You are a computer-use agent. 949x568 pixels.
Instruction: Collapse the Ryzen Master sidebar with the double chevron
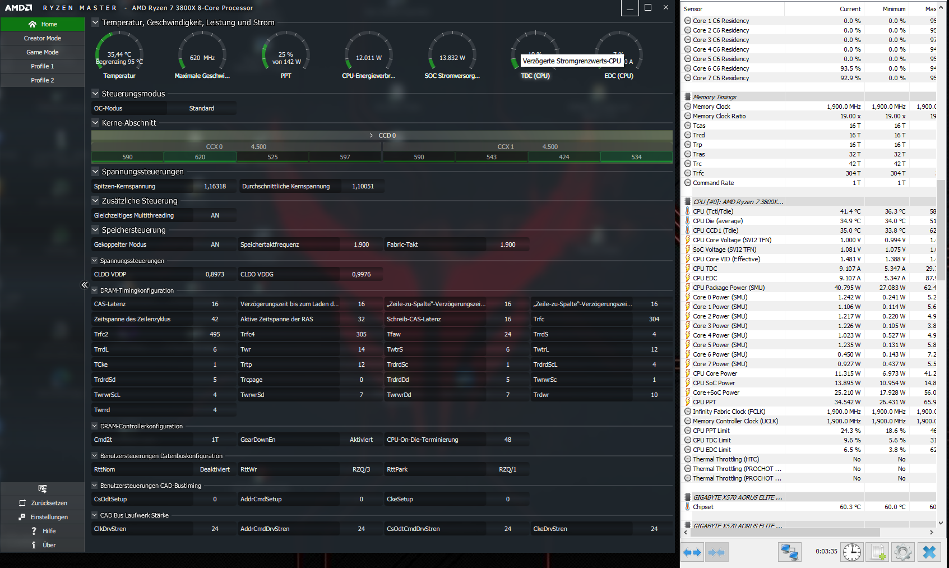pyautogui.click(x=85, y=285)
